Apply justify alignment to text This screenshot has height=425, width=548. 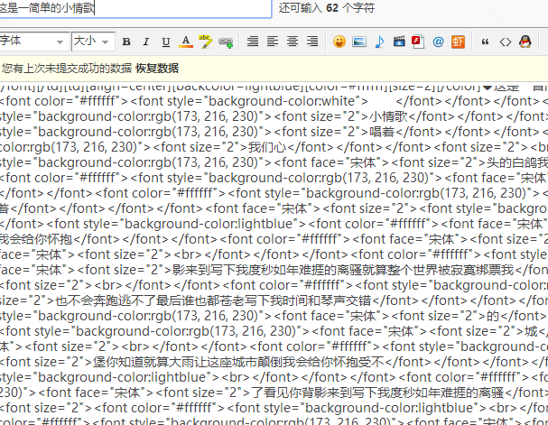[253, 42]
